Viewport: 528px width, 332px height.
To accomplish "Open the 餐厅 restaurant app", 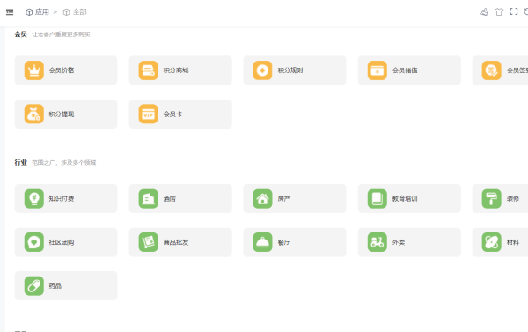I will [x=295, y=242].
